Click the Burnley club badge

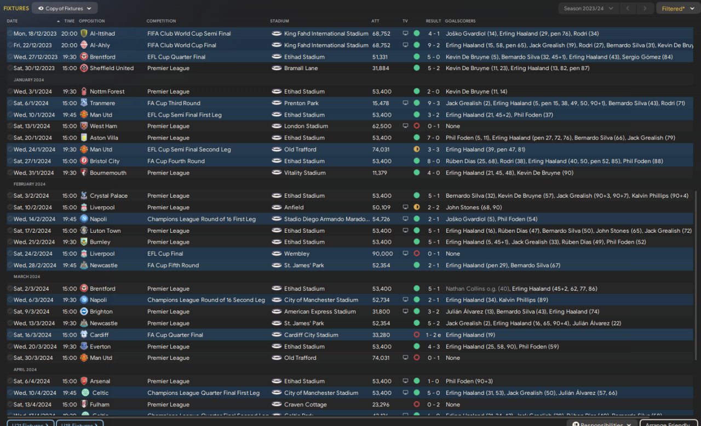(84, 242)
